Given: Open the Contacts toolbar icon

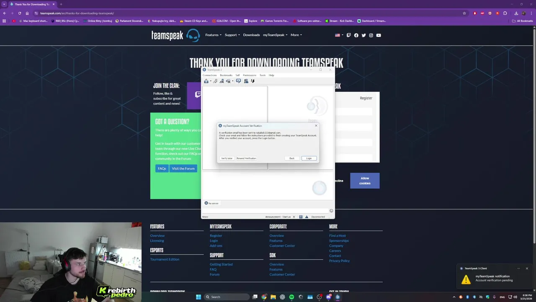Looking at the screenshot, I should tap(246, 81).
